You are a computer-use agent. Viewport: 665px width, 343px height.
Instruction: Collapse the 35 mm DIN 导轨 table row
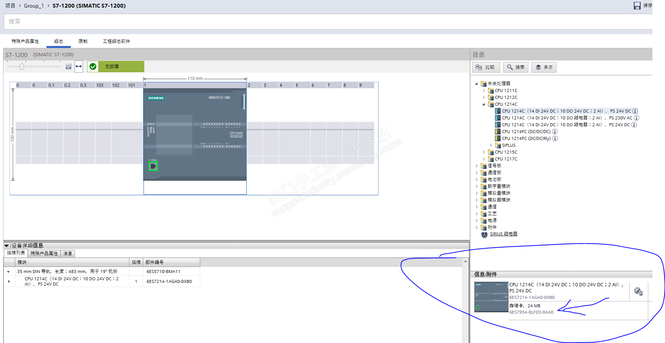coord(8,272)
